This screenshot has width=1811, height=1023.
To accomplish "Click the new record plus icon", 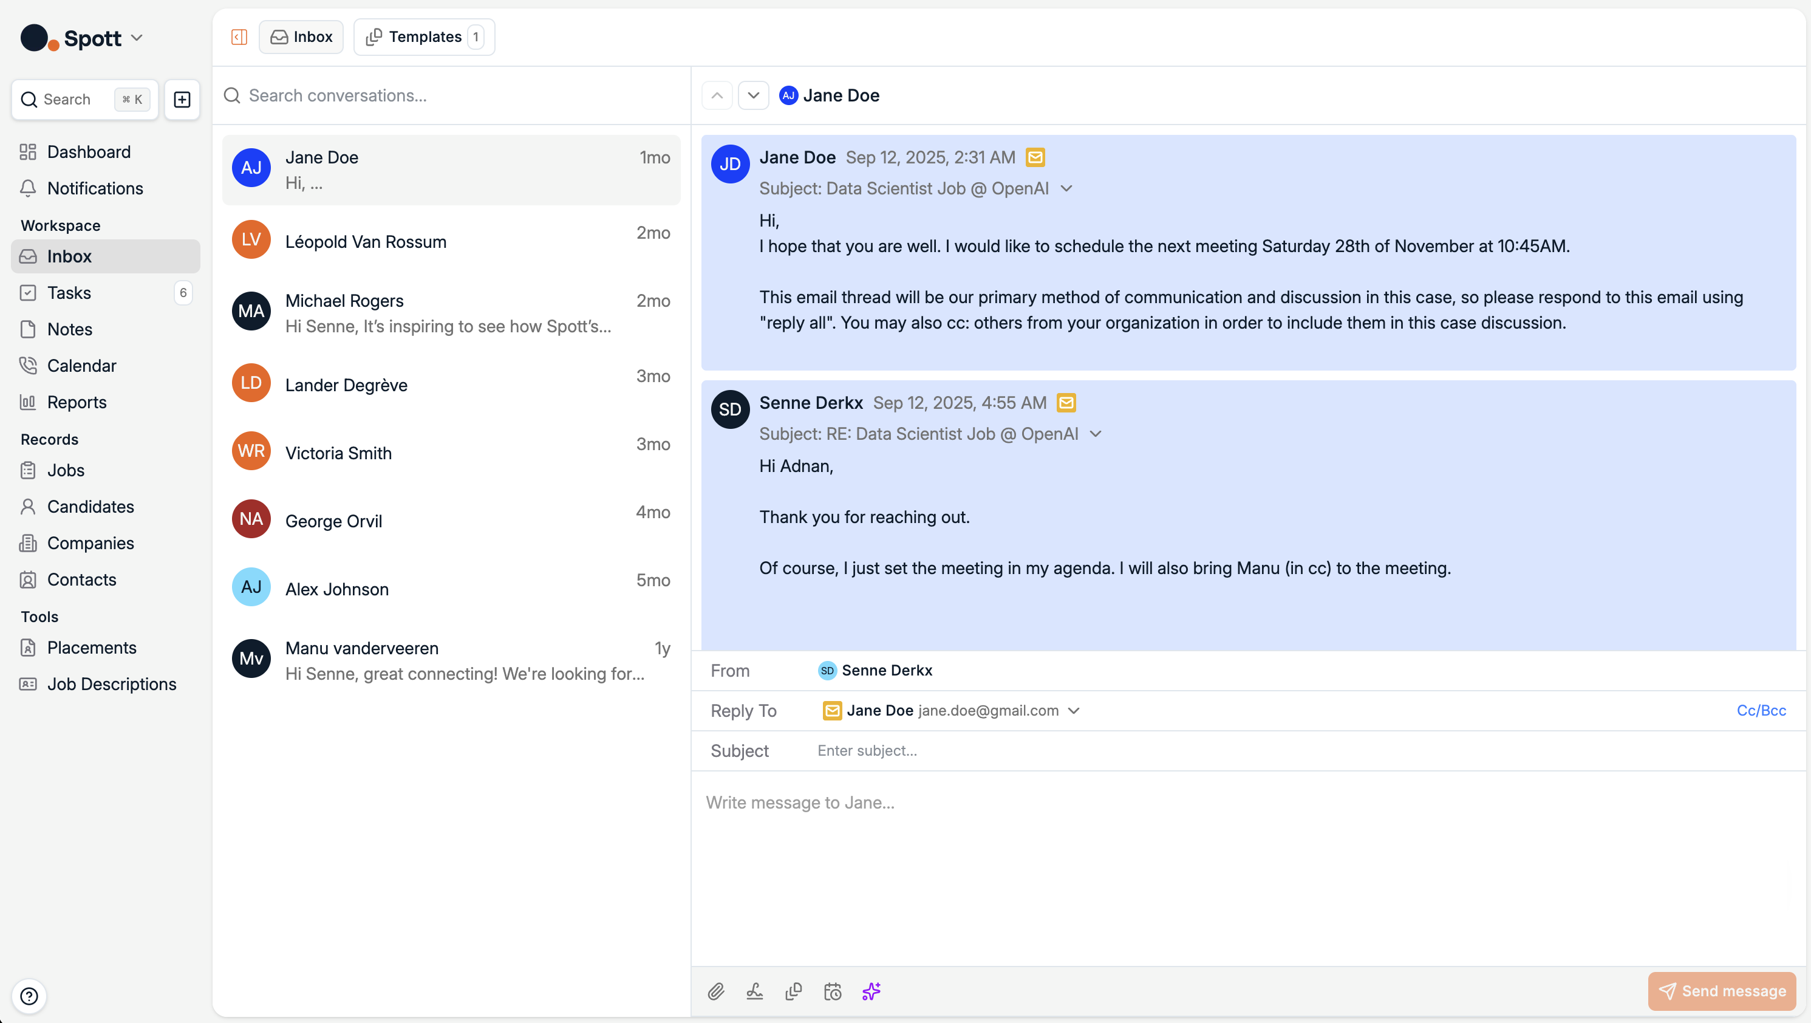I will pyautogui.click(x=182, y=99).
